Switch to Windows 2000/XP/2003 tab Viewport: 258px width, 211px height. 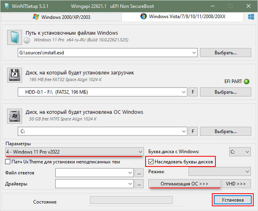(62, 17)
